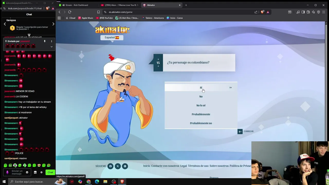329x185 pixels.
Task: Open 'Términos de uso' footer link
Action: [198, 166]
